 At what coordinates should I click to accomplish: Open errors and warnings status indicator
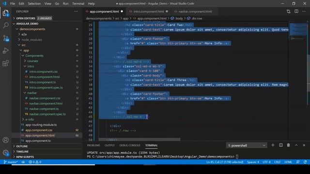coord(35,162)
